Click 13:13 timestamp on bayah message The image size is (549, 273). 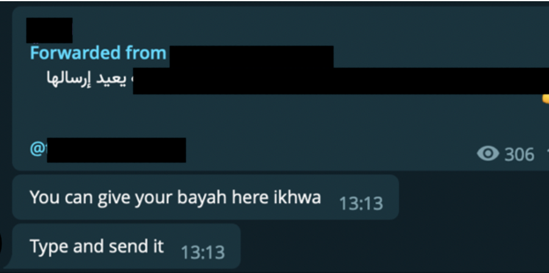(361, 204)
